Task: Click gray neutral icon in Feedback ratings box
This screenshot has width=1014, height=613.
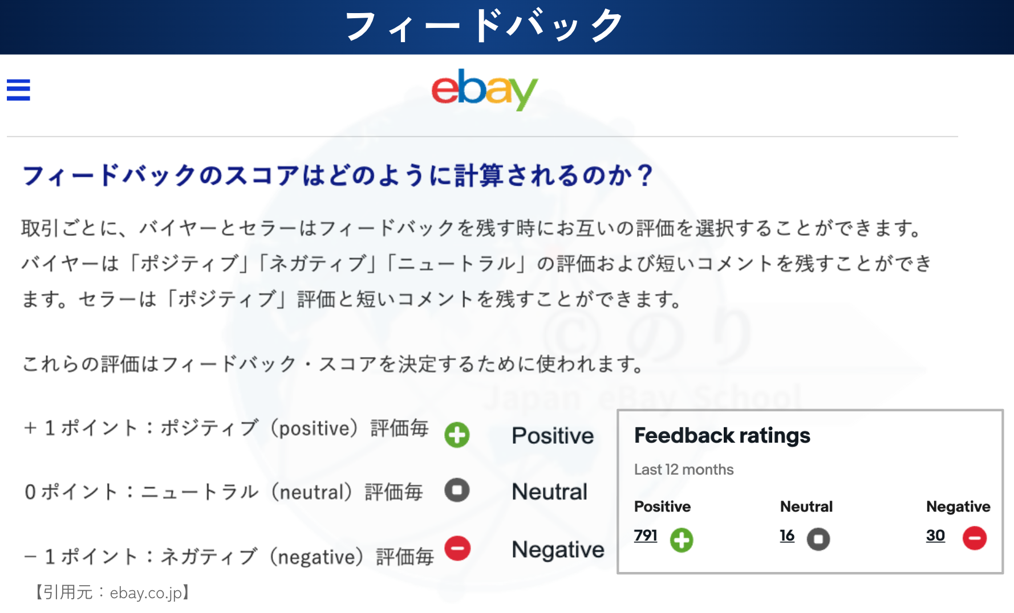Action: click(x=818, y=539)
